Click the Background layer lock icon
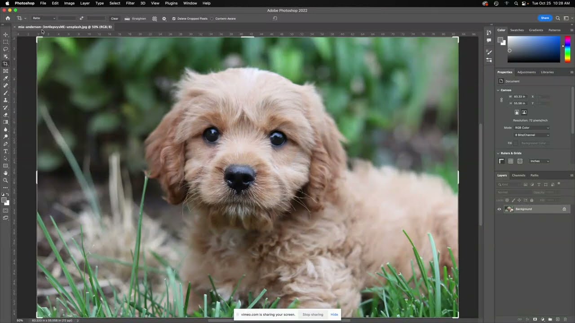Image resolution: width=575 pixels, height=323 pixels. 564,209
